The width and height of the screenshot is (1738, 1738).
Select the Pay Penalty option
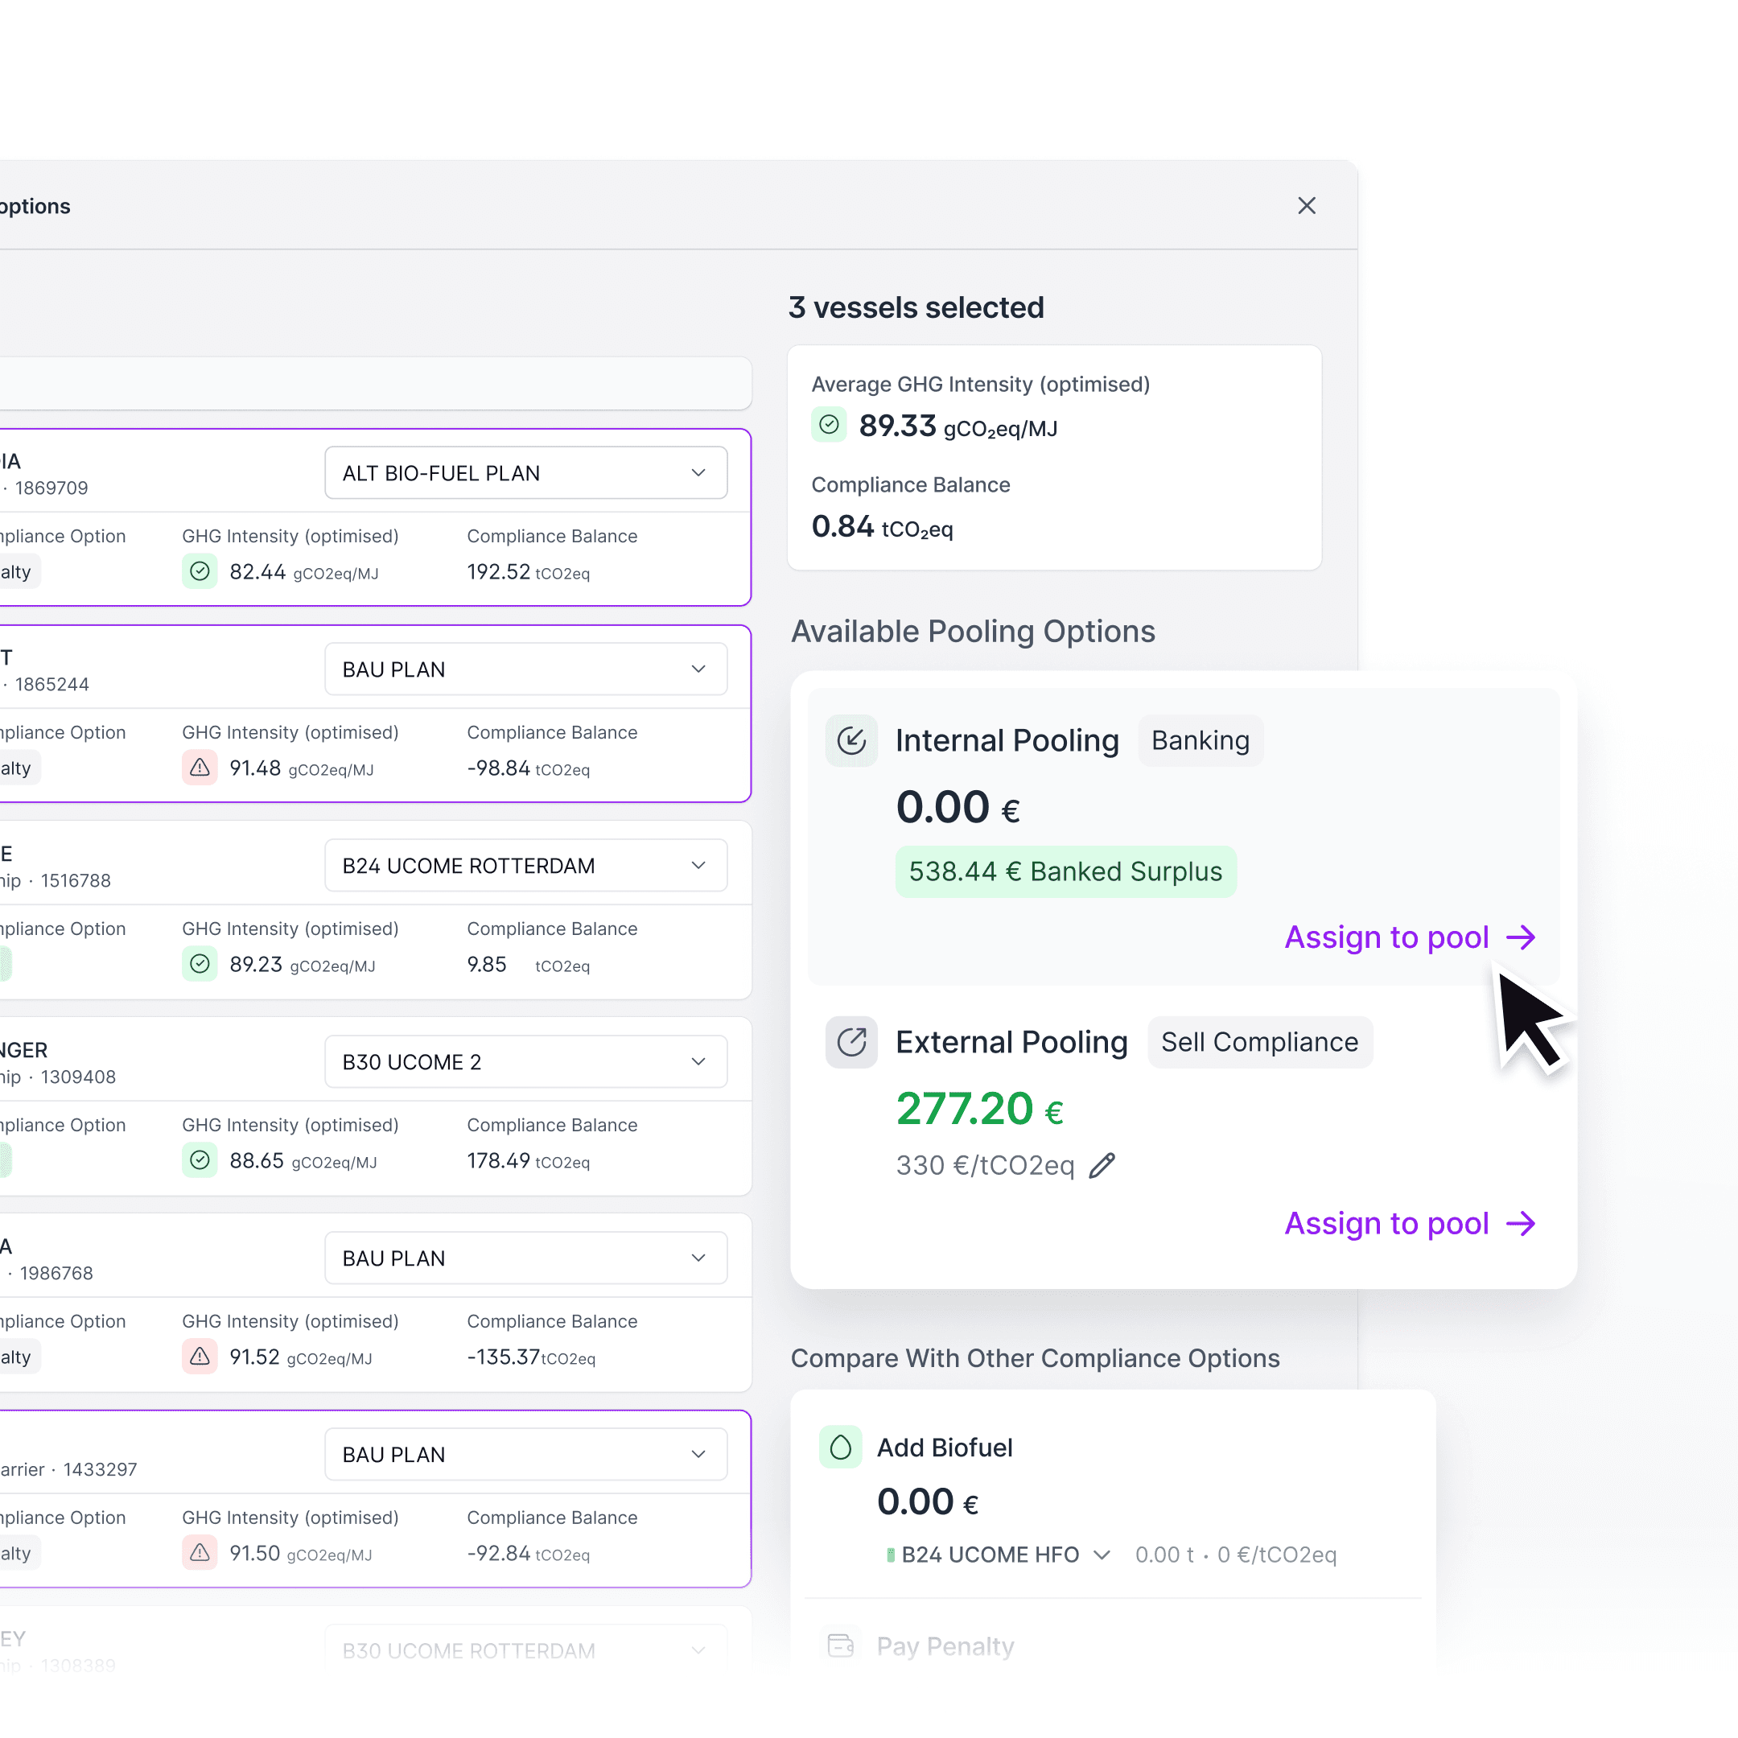point(945,1646)
